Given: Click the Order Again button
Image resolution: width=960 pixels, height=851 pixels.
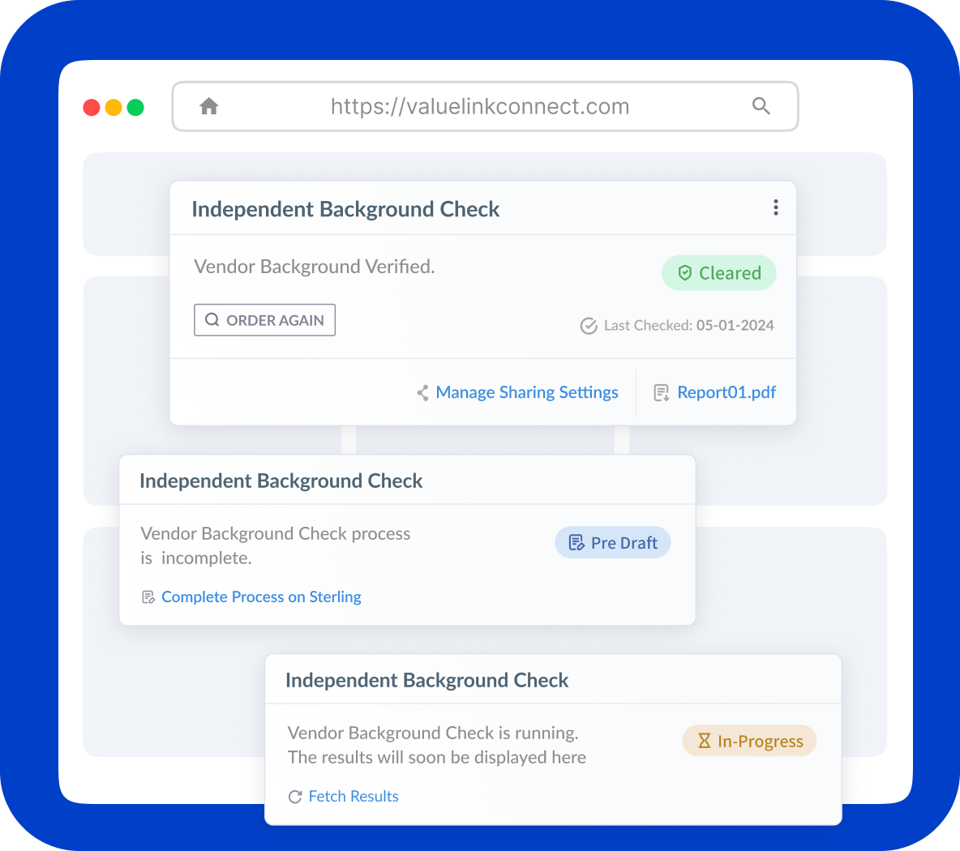Looking at the screenshot, I should coord(264,320).
